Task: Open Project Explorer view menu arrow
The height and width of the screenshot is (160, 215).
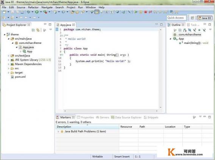Action: coord(51,30)
